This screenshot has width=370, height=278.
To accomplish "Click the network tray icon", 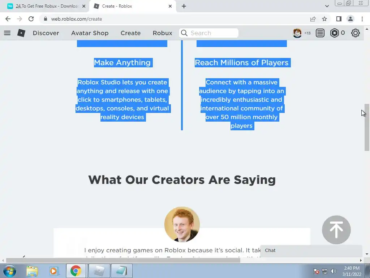I will (325, 271).
